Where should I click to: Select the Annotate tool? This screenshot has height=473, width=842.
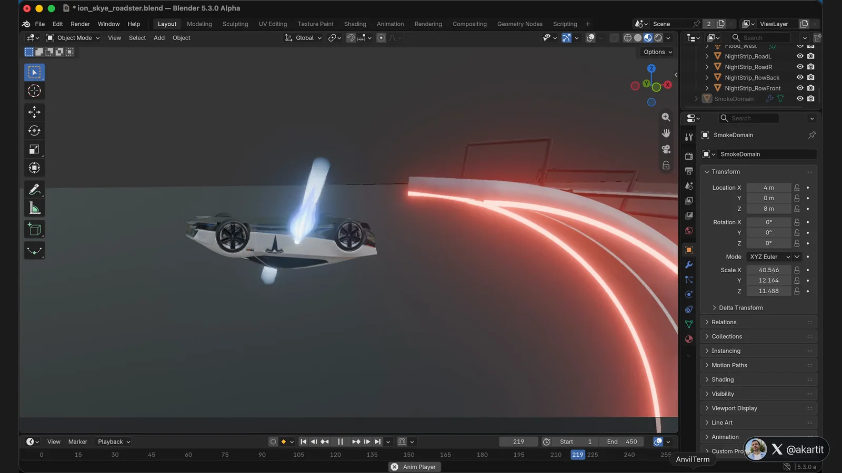tap(34, 189)
